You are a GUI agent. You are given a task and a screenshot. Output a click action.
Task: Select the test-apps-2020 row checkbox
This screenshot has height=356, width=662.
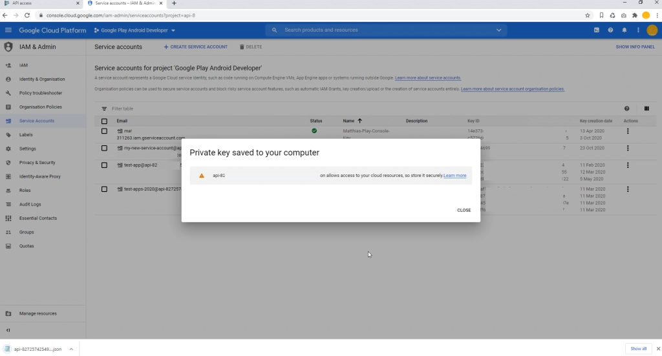[104, 189]
